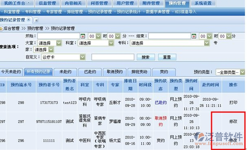The width and height of the screenshot is (247, 150).
Task: Open the end date calendar picker icon
Action: [x=194, y=36]
